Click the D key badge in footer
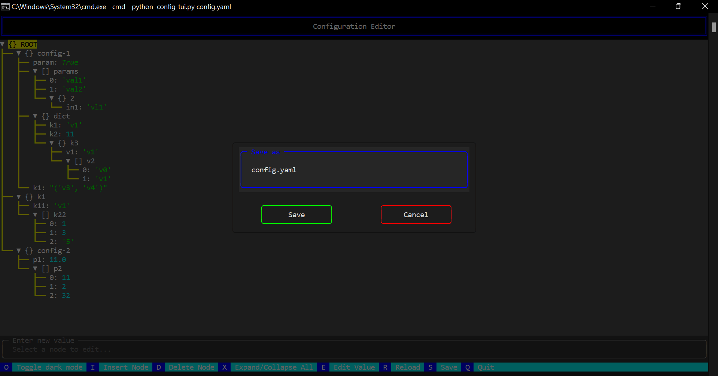 (159, 367)
